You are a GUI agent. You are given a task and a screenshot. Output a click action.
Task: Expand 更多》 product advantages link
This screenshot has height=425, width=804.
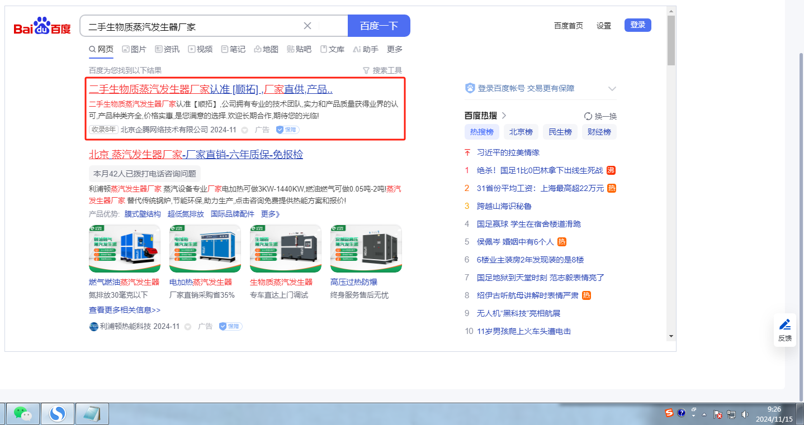coord(271,214)
